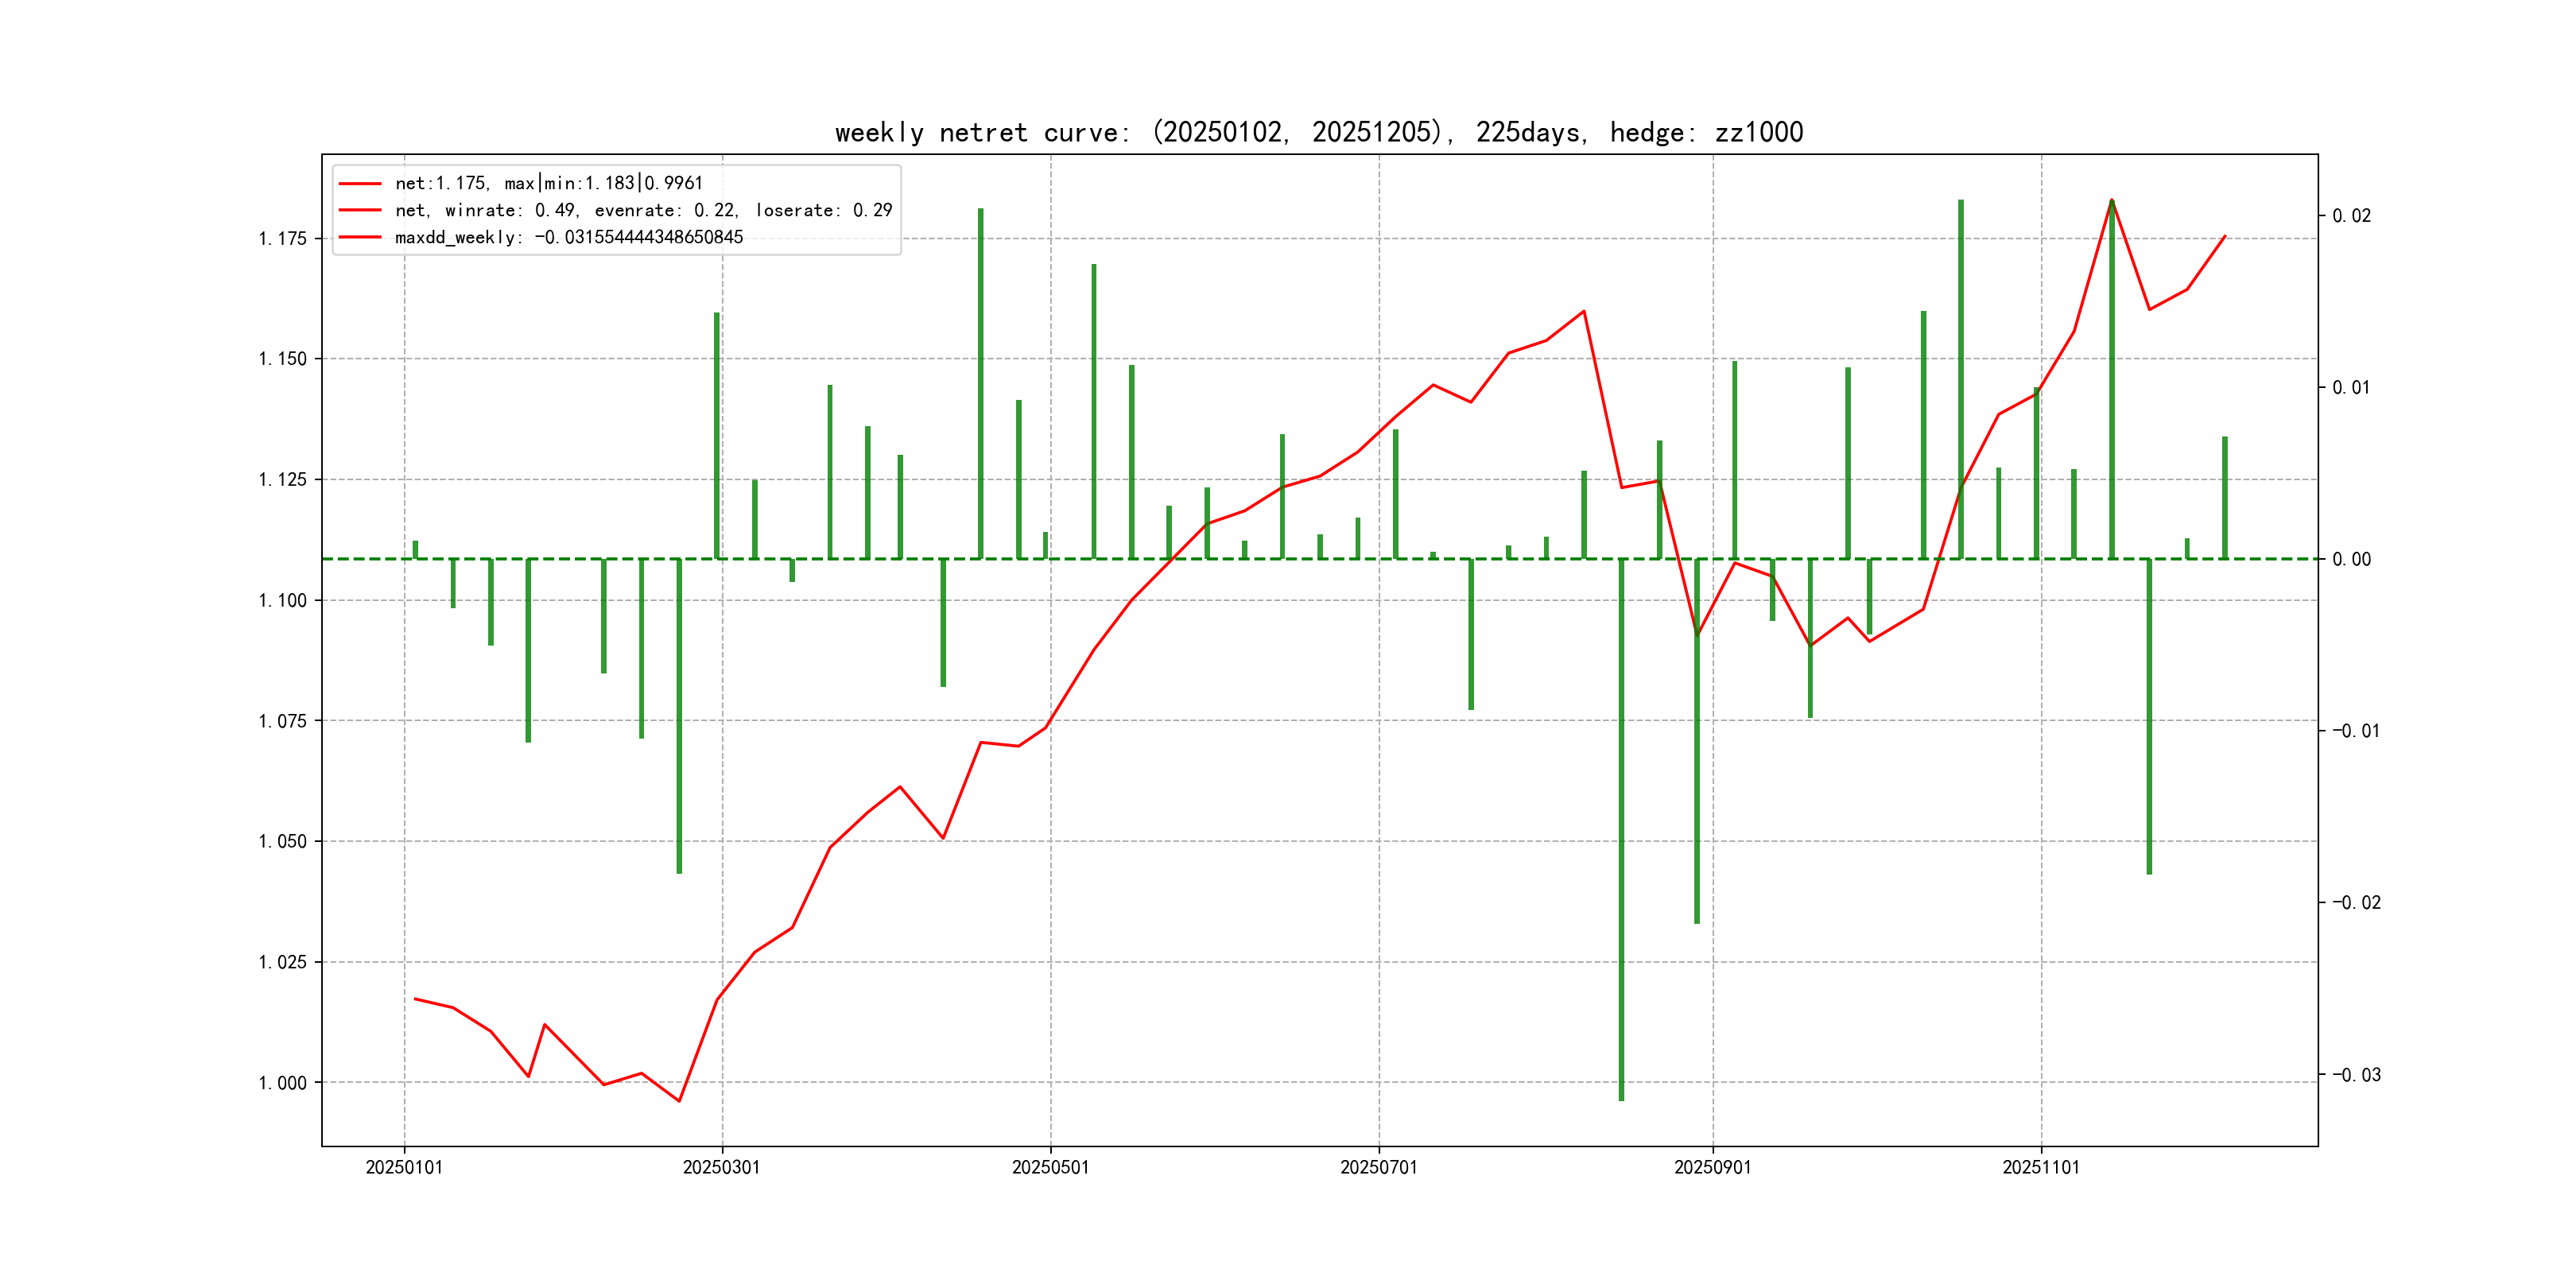Click the 20250101 x-axis label
The height and width of the screenshot is (1288, 2576).
pos(404,1167)
